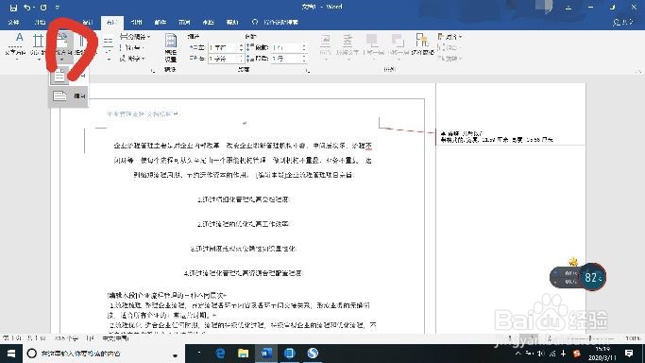The image size is (645, 363).
Task: Click the 100% zoom level
Action: [x=633, y=338]
